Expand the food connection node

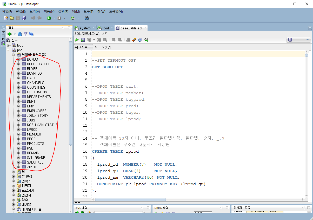tap(8, 45)
